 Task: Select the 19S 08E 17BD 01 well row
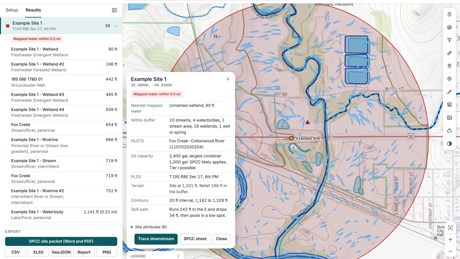coord(64,82)
